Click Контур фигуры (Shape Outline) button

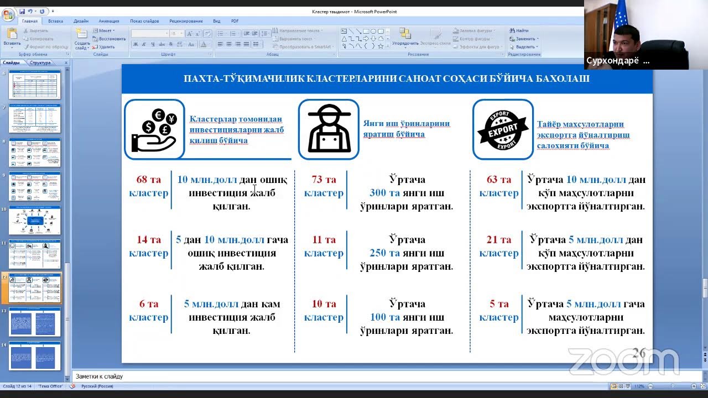click(x=474, y=39)
